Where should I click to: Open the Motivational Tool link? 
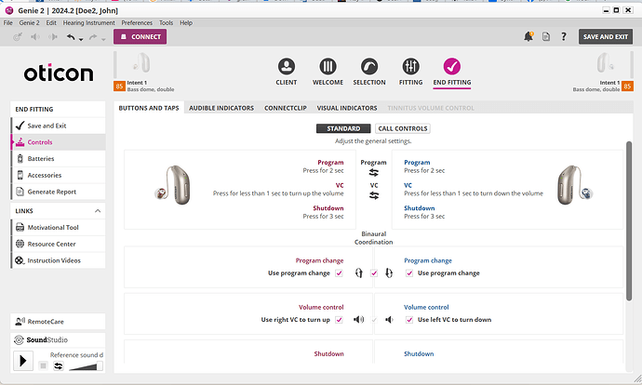click(x=58, y=228)
